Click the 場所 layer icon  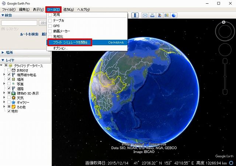(x=13, y=79)
